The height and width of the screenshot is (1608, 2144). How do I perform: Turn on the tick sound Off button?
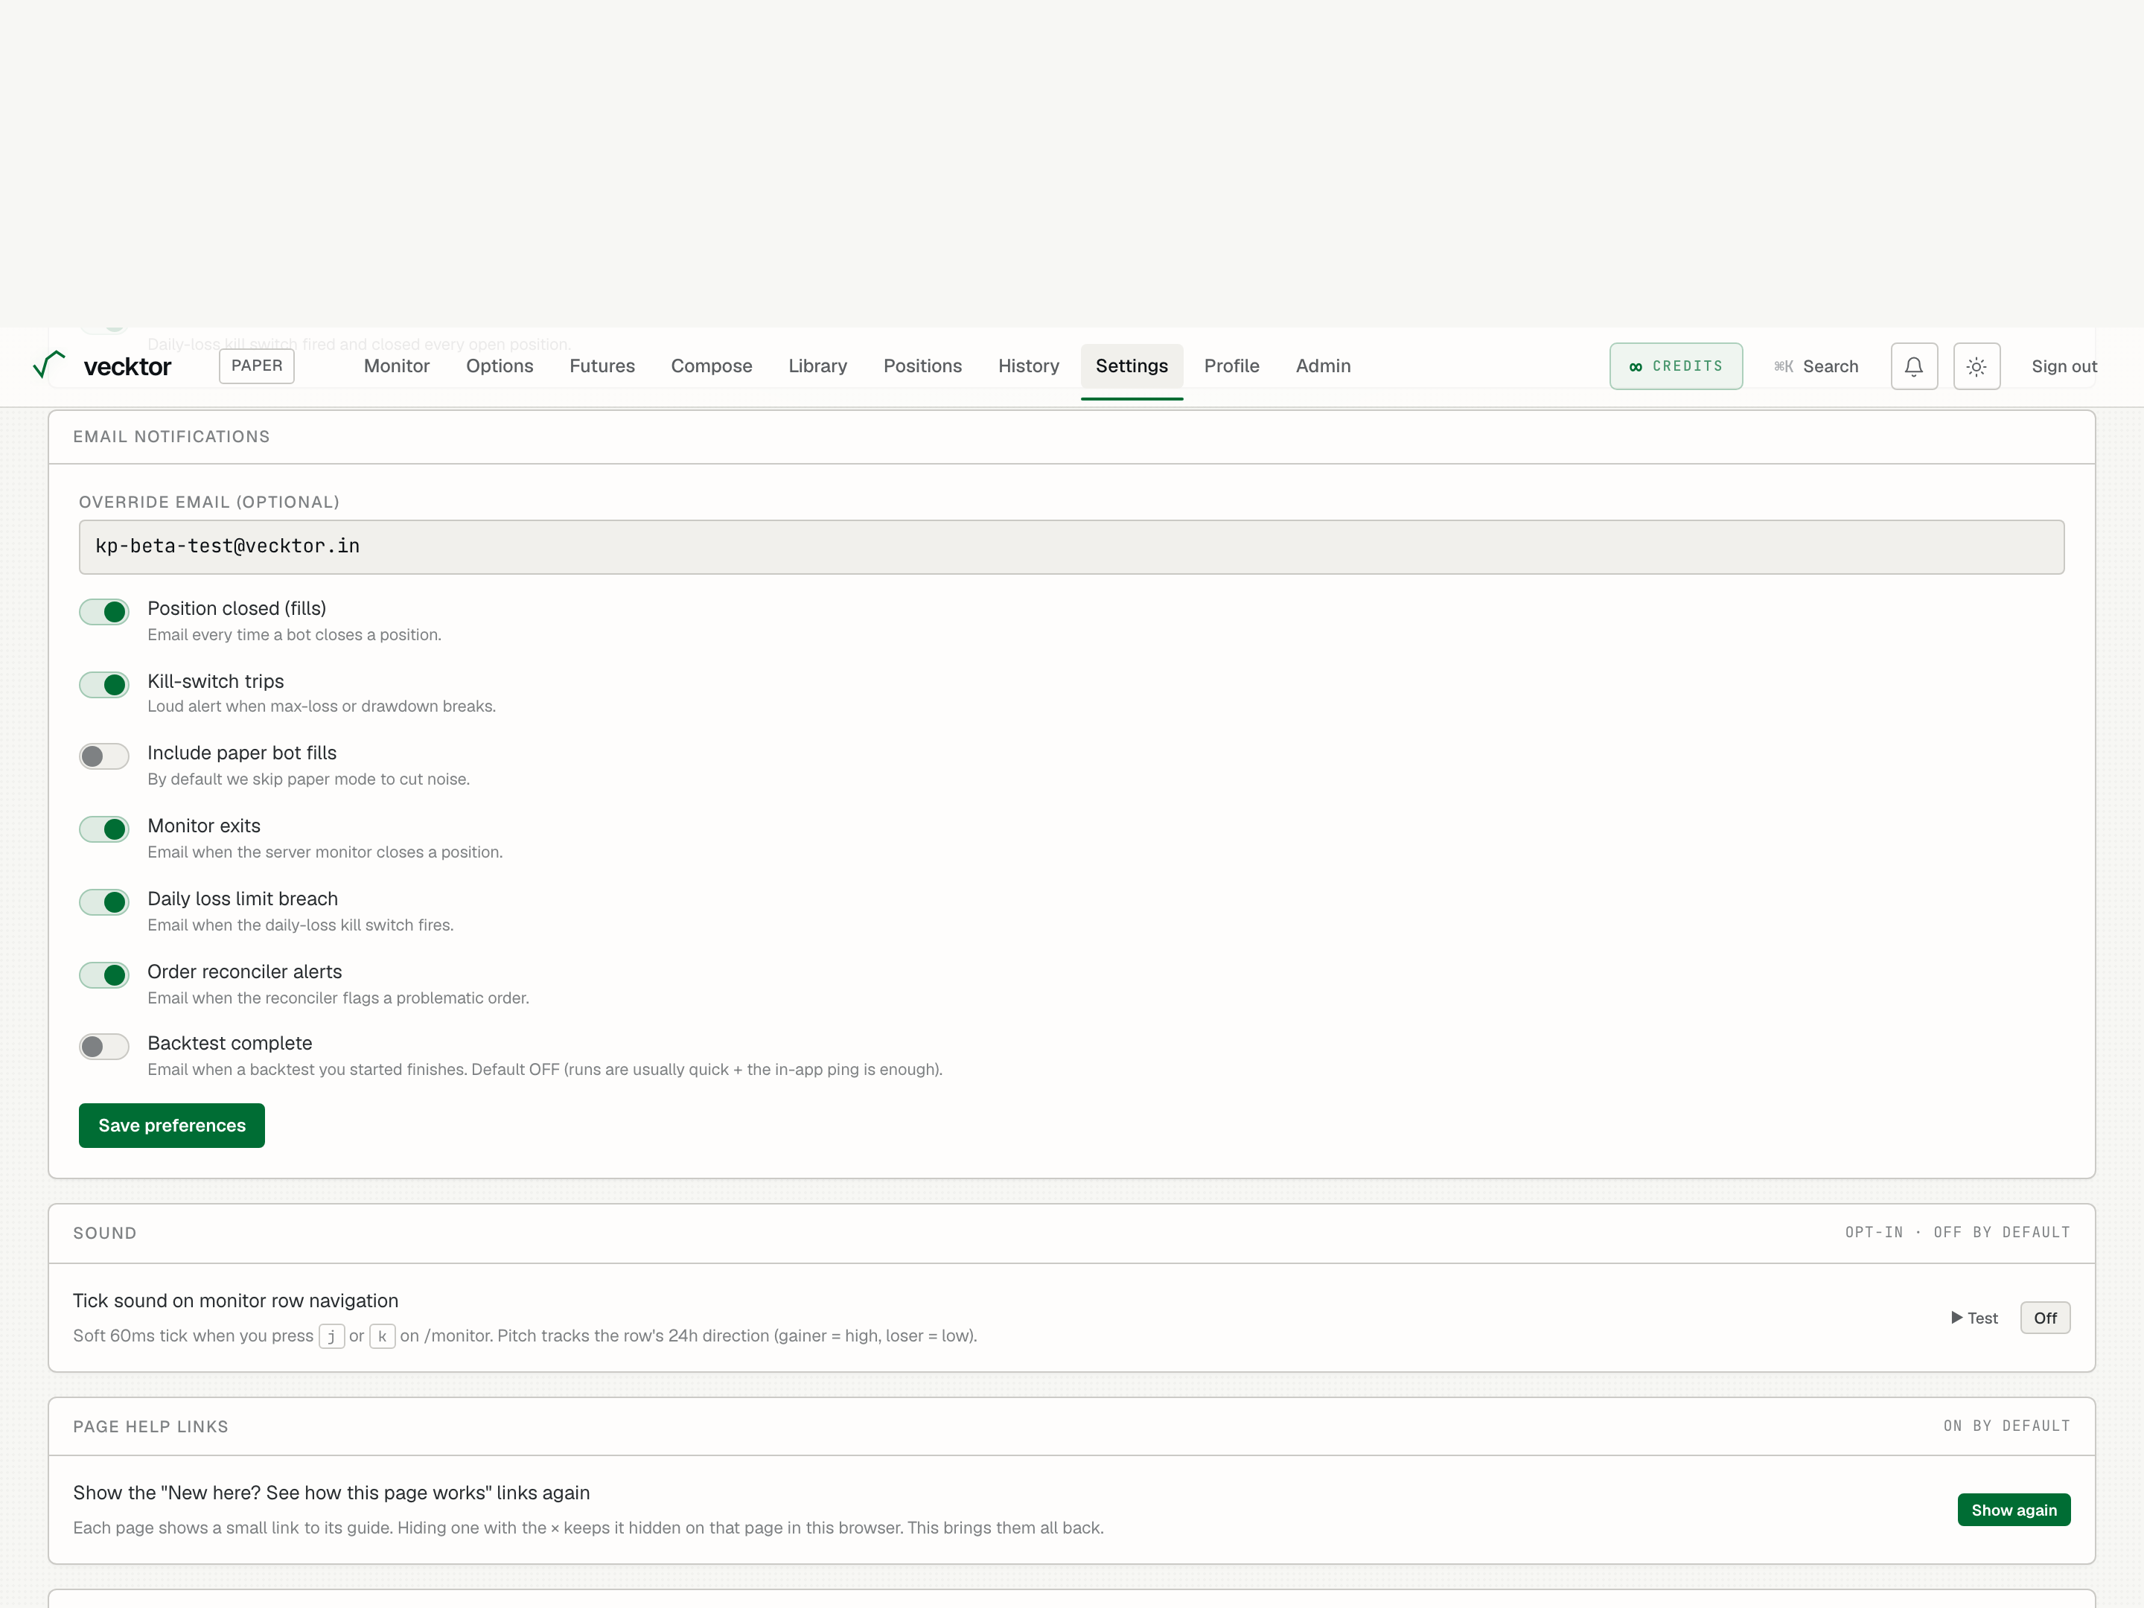tap(2045, 1318)
